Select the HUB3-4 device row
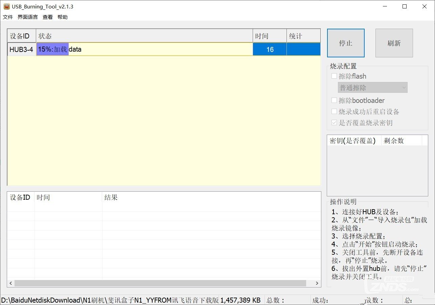435x305 pixels. (21, 50)
